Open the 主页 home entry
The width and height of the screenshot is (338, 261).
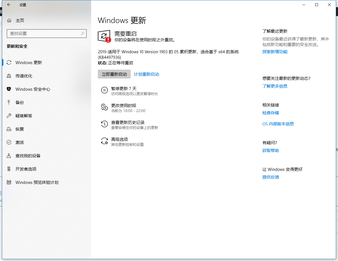(x=47, y=21)
